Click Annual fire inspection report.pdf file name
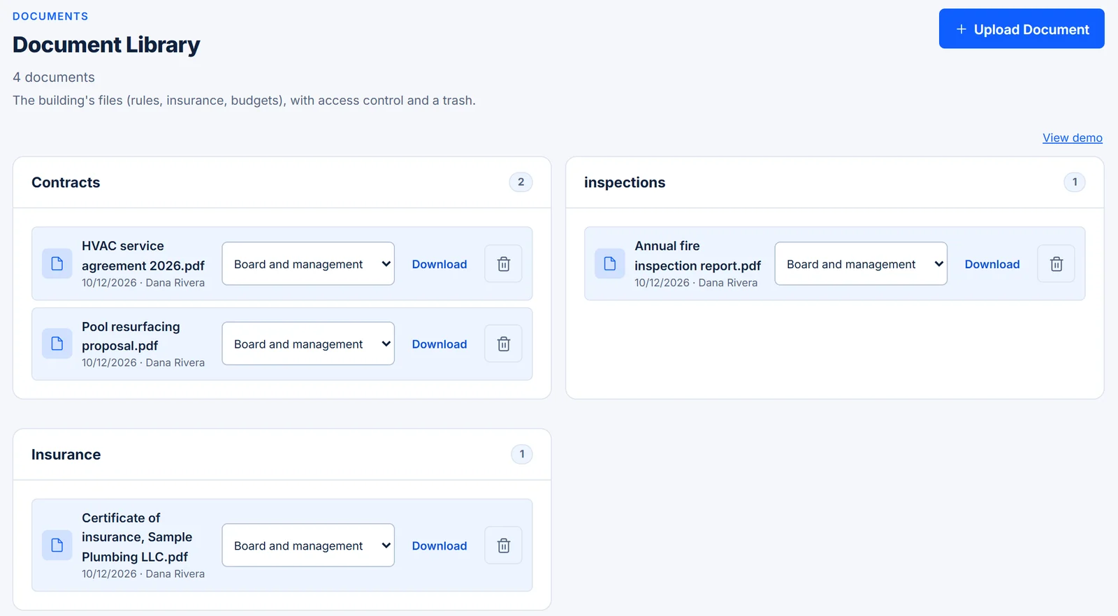This screenshot has height=616, width=1118. pyautogui.click(x=697, y=256)
